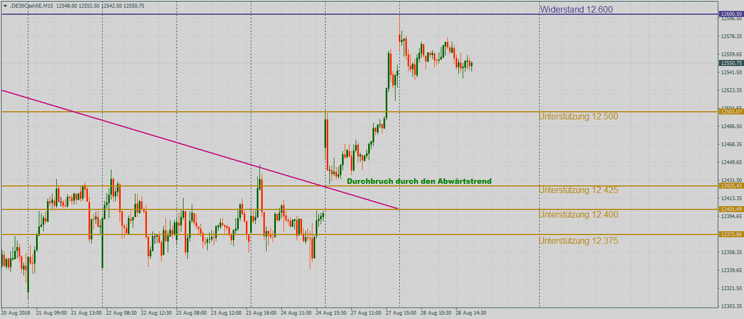Click the 27 Aug 15:00 time label
The image size is (744, 319).
pyautogui.click(x=401, y=314)
